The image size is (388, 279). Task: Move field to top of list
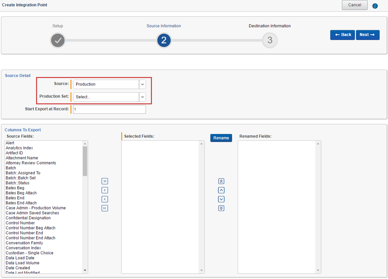[x=221, y=181]
